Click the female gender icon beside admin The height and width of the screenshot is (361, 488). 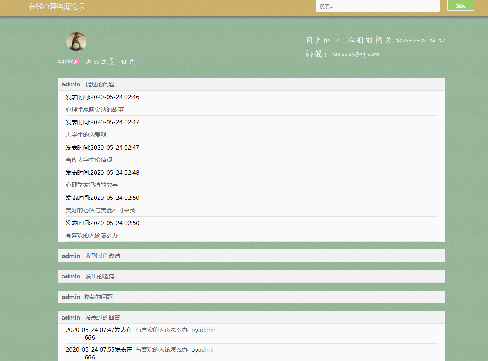tap(77, 61)
